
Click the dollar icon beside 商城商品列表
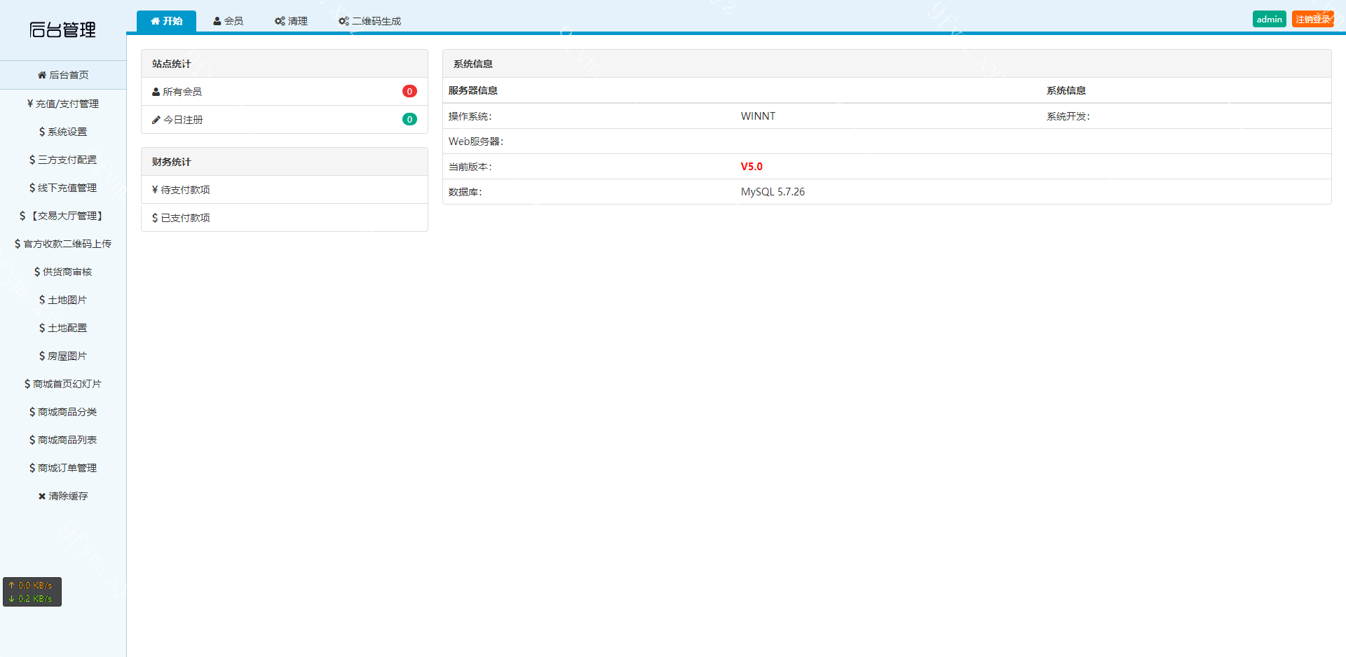point(32,440)
